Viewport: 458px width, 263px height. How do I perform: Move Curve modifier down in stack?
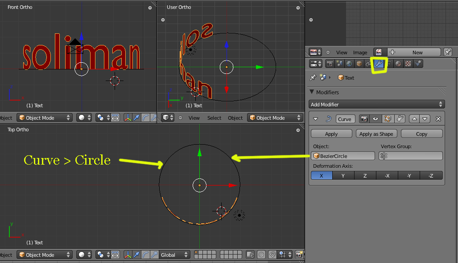[x=425, y=119]
